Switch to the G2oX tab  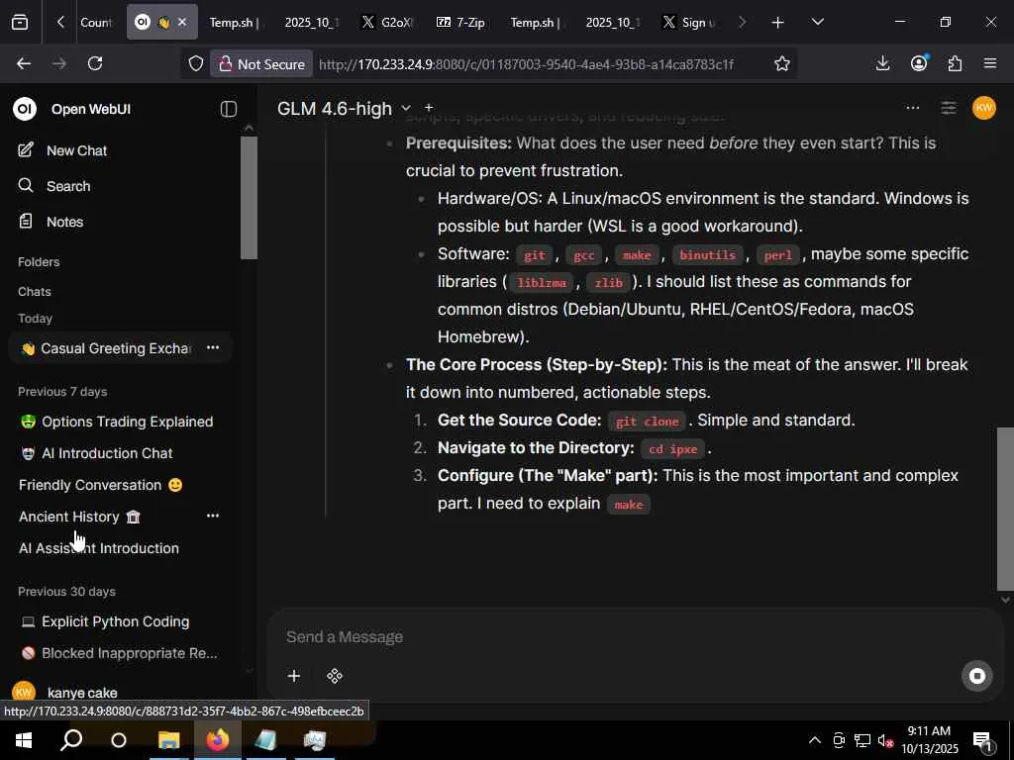click(x=387, y=22)
